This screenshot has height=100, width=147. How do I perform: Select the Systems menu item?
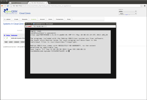(34, 19)
